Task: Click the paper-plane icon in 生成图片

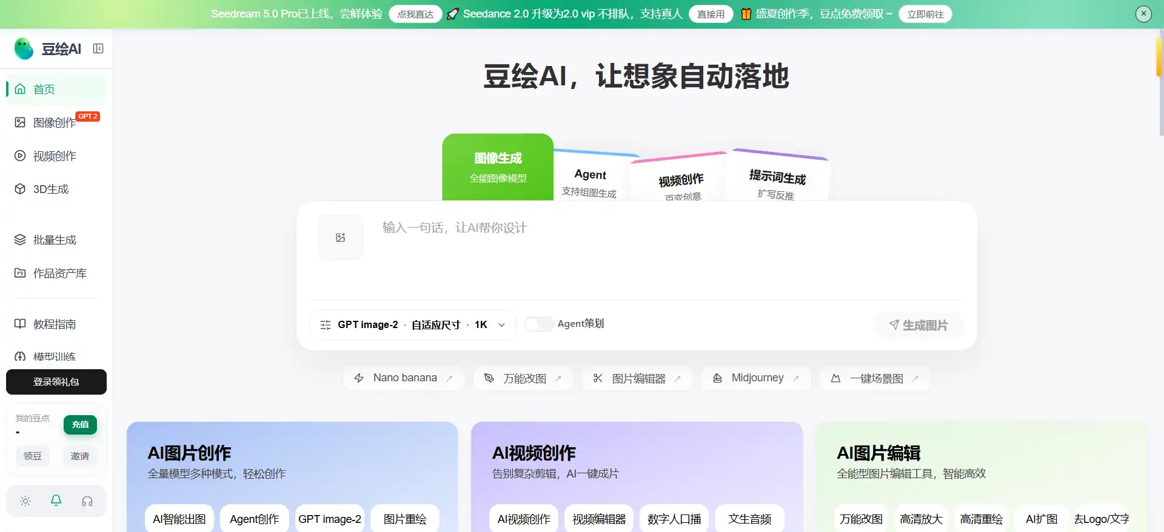Action: tap(894, 325)
